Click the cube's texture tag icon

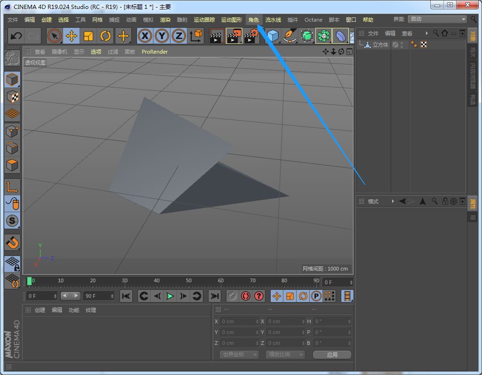424,45
